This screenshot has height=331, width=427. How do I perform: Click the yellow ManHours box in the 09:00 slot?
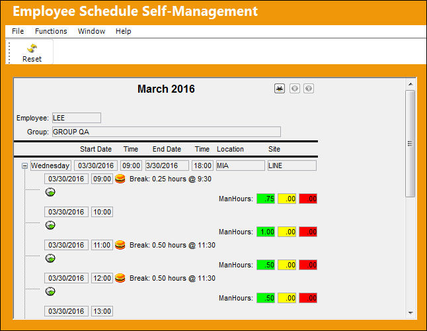(x=287, y=199)
